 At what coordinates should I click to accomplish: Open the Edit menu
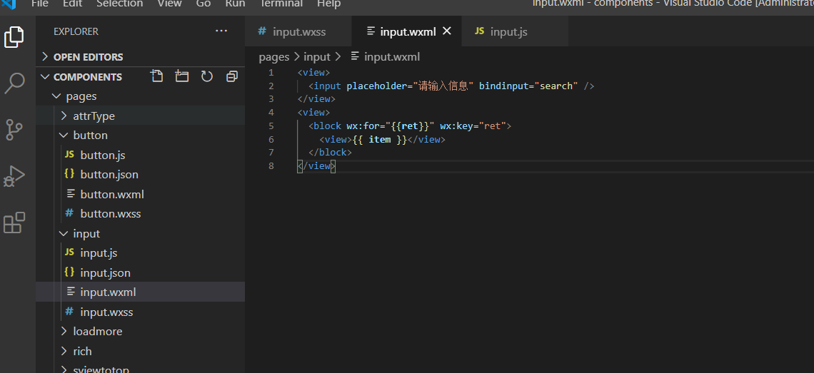(x=72, y=4)
